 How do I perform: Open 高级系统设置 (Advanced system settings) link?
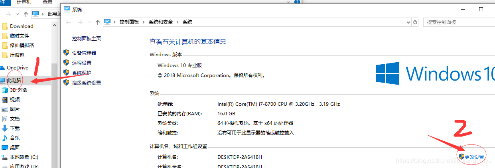click(x=87, y=83)
